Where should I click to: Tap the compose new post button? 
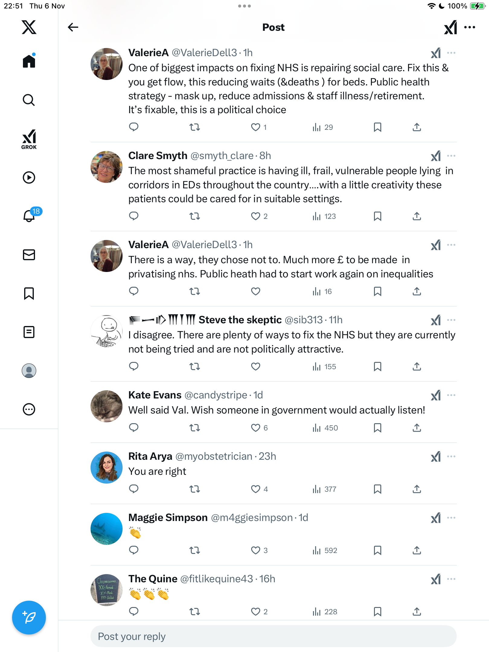[x=29, y=617]
